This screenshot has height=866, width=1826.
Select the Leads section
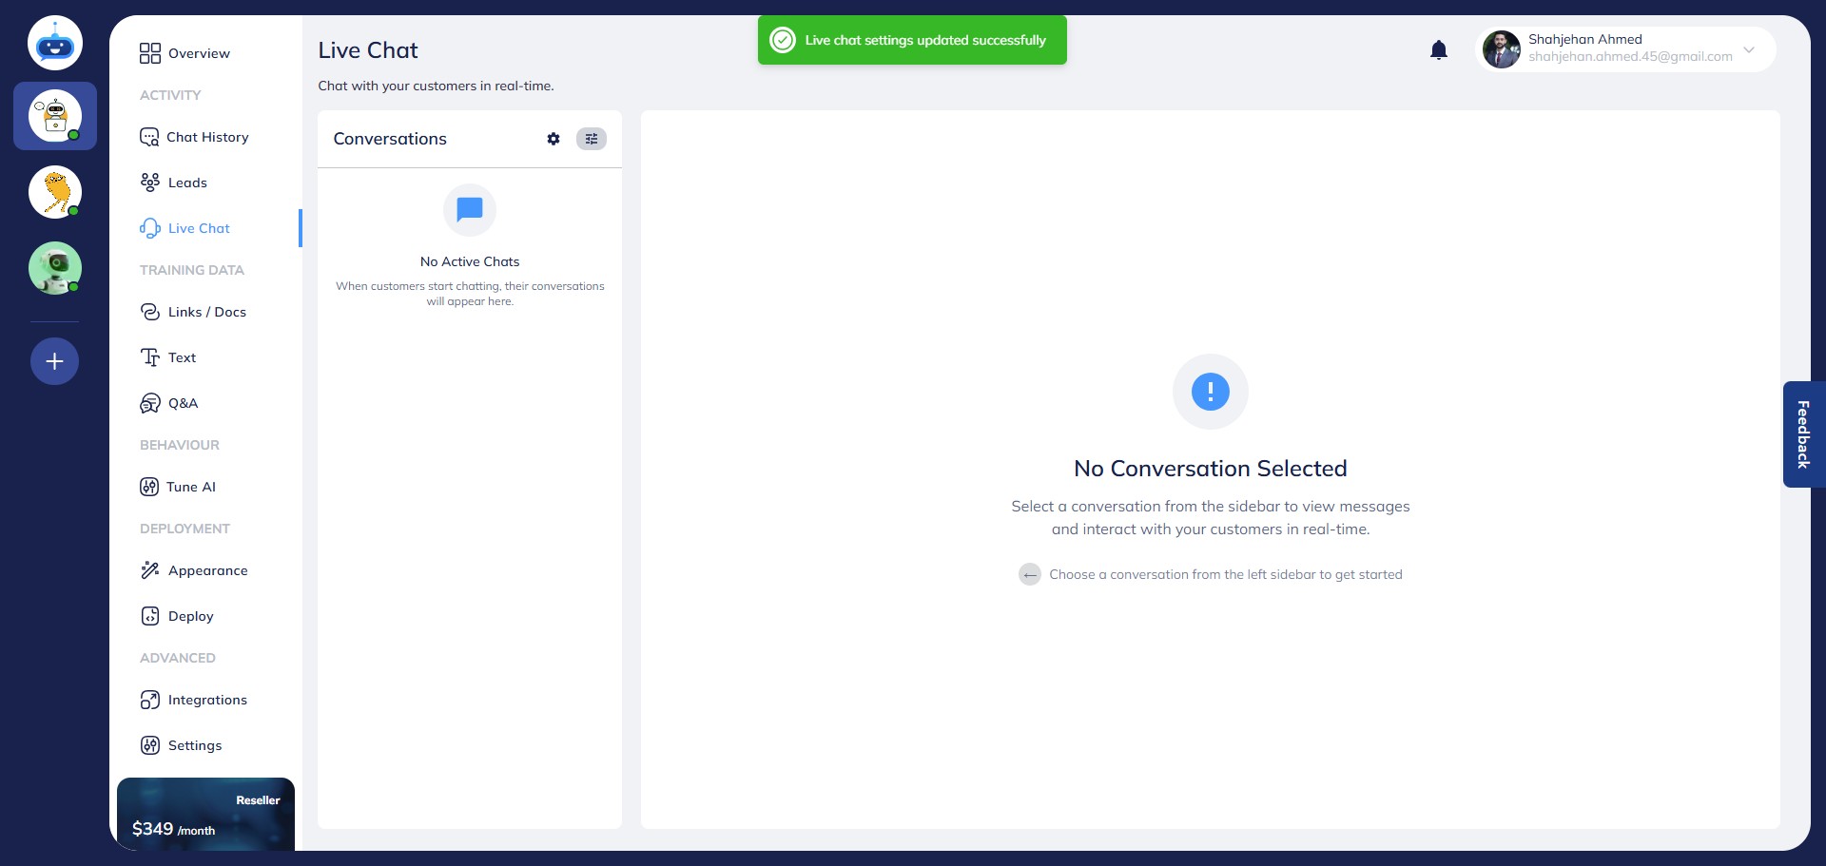(187, 182)
